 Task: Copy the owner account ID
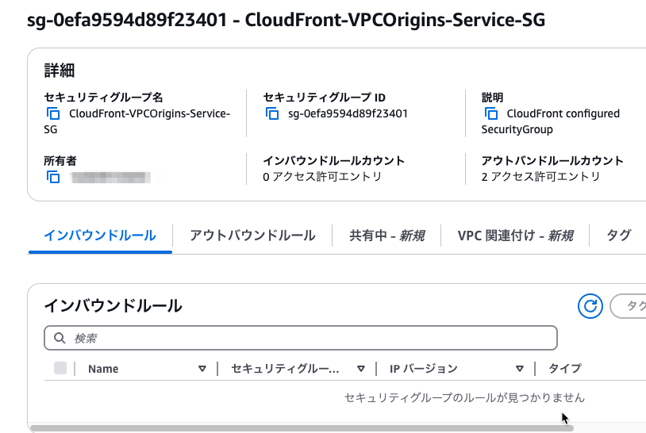53,177
